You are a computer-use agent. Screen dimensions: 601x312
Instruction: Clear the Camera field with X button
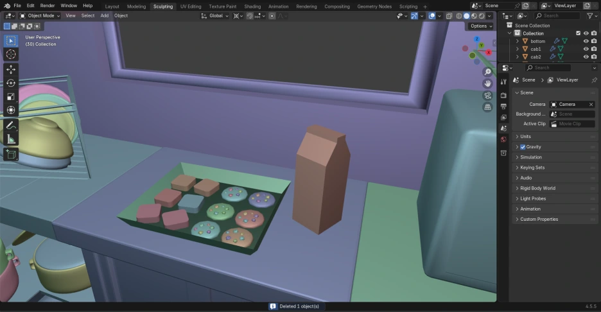tap(591, 104)
